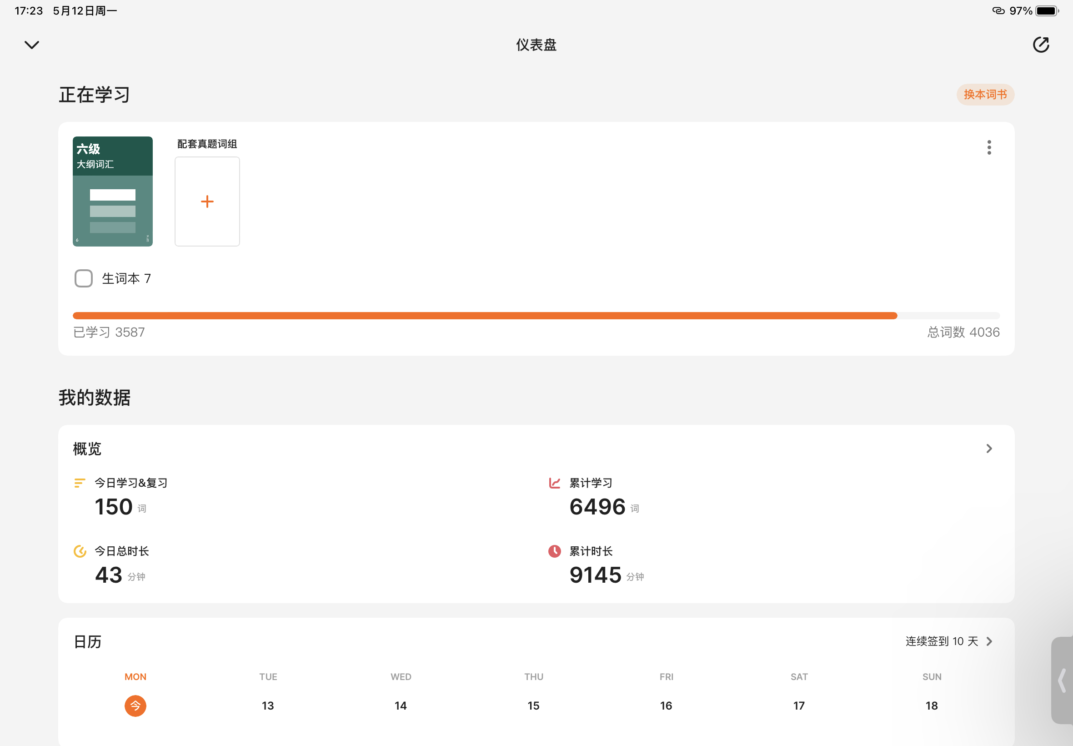This screenshot has height=746, width=1073.
Task: Tap the battery indicator in status bar
Action: pyautogui.click(x=1047, y=11)
